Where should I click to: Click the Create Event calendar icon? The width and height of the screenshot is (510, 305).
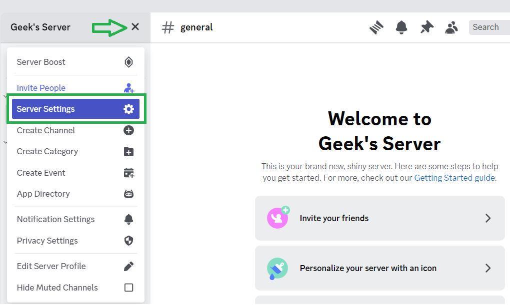pos(128,172)
